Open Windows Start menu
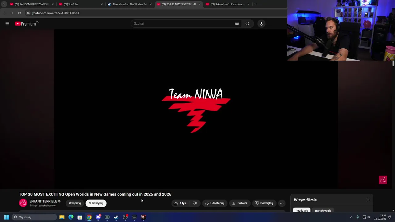 6,217
